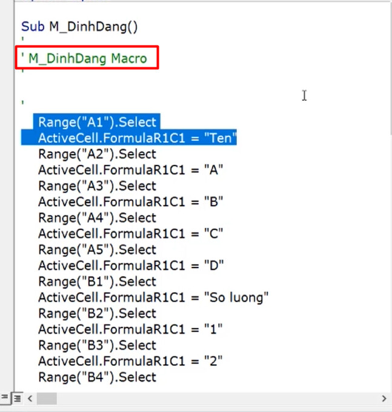Image resolution: width=392 pixels, height=412 pixels.
Task: Click the line assigning "D" to ActiveCell
Action: (131, 266)
